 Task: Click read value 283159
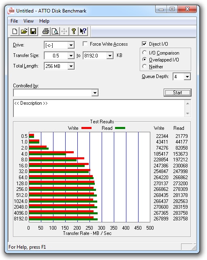[x=180, y=207]
